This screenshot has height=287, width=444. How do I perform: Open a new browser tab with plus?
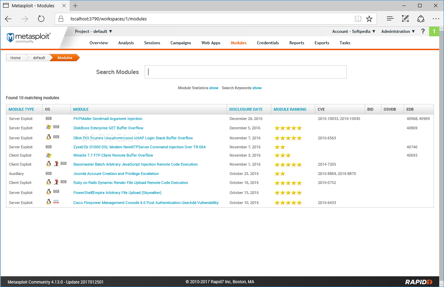[75, 6]
